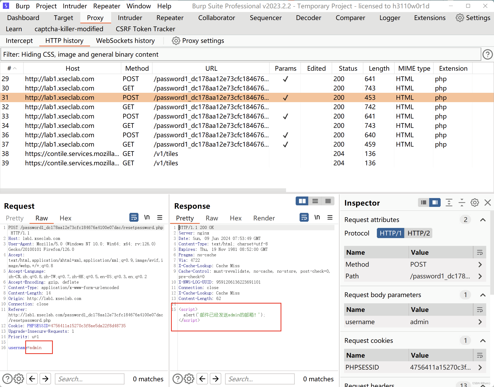Dock Inspector to the right layout icon
This screenshot has width=494, height=387.
435,202
